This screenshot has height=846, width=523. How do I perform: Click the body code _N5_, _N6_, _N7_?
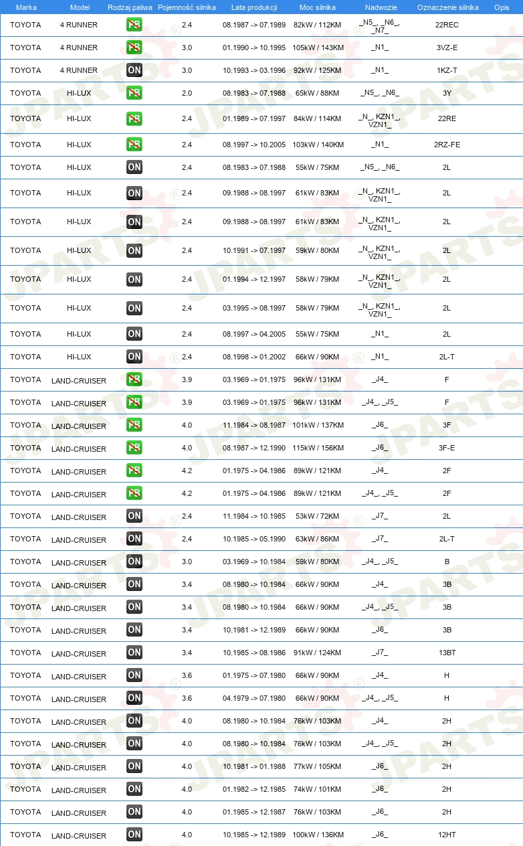(380, 25)
